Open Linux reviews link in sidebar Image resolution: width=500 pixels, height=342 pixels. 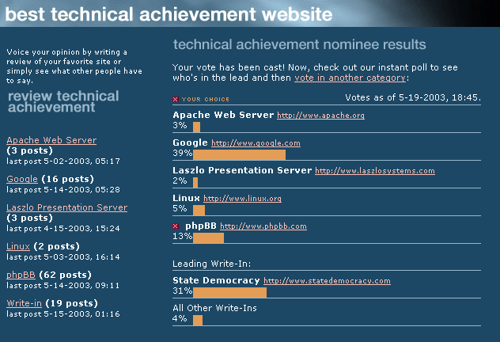pos(18,247)
